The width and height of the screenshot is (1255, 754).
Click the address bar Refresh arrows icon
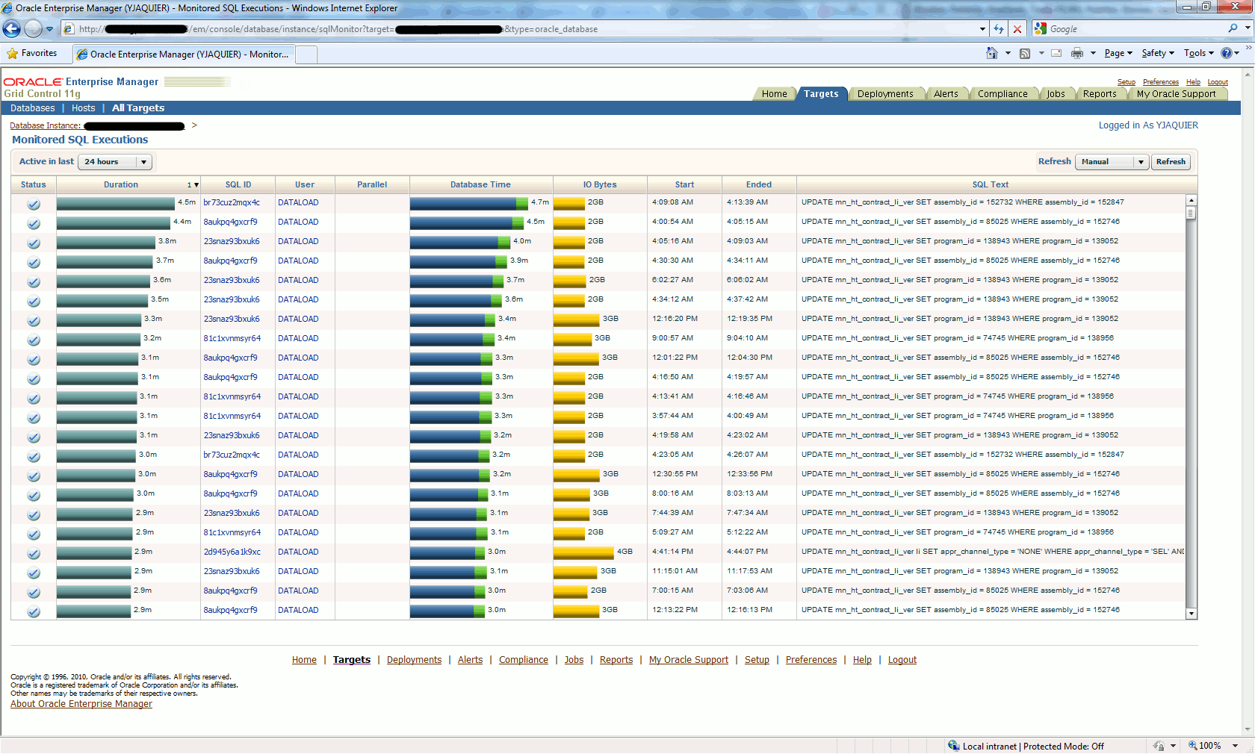(999, 29)
